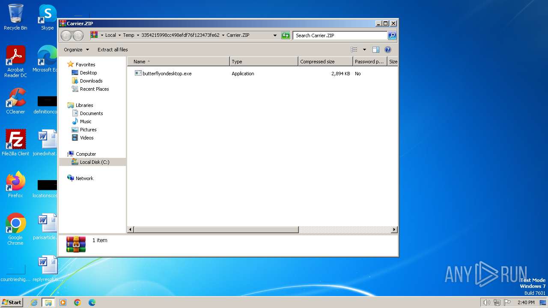Select the butterflyondesktop.exe file icon

(x=138, y=74)
